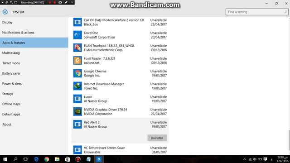
Task: Select the Call Of Duty Modern Warfare 2 app icon
Action: coord(77,22)
